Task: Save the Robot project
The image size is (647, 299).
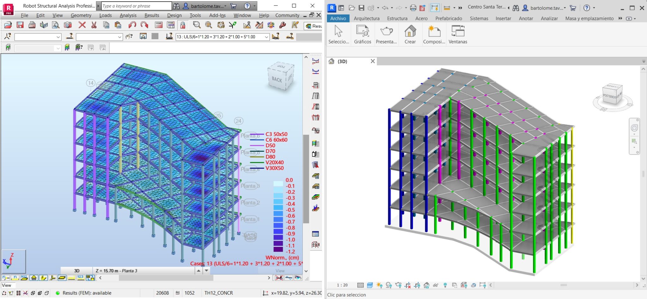Action: pos(20,25)
